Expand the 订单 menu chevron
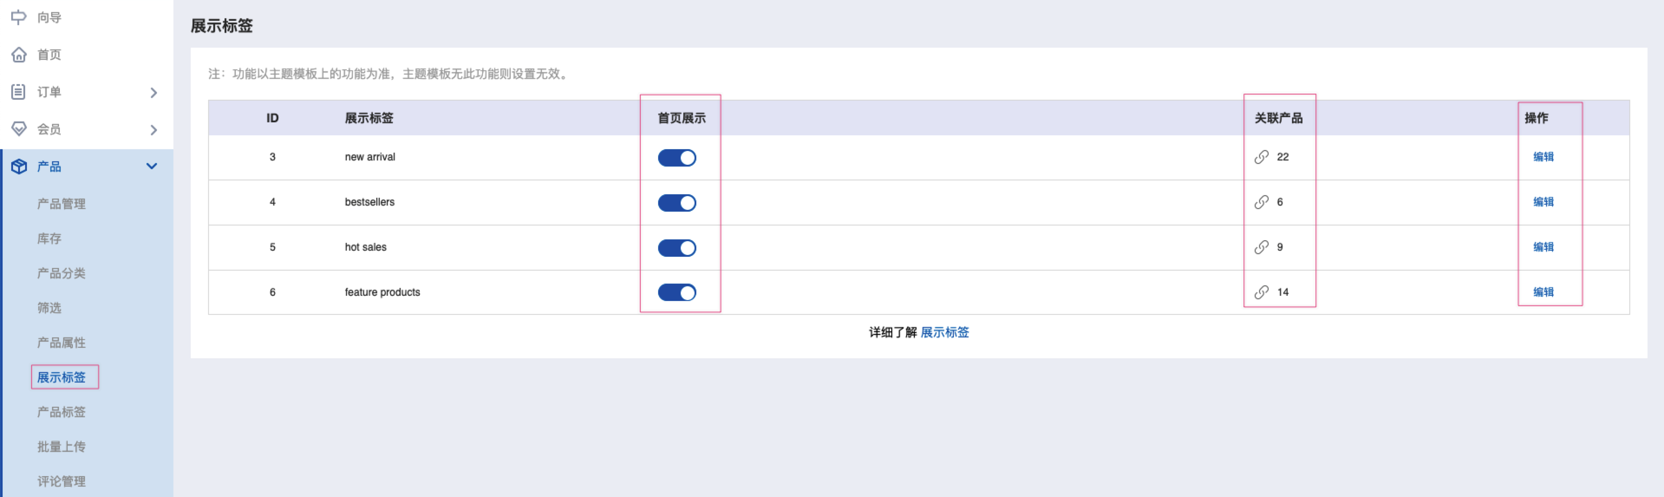 pos(153,92)
